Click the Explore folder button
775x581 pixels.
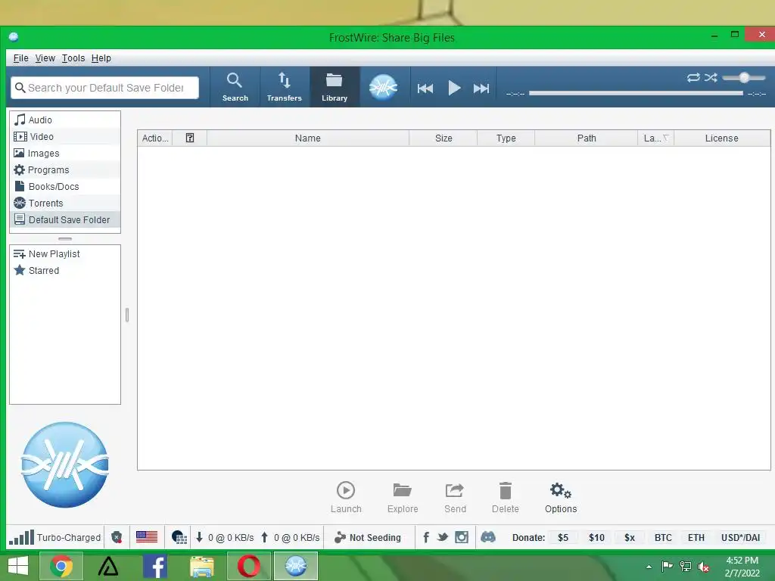pos(403,498)
